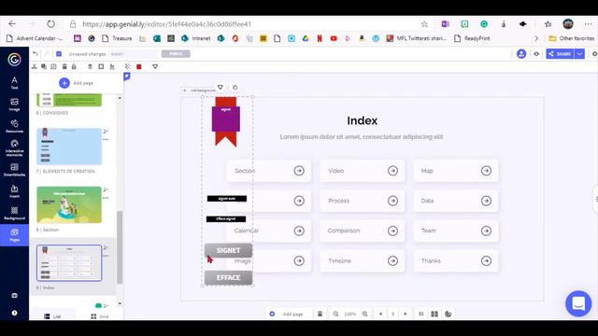Viewport: 598px width, 336px height.
Task: Click the animation triangle icon in toolbar
Action: [155, 66]
